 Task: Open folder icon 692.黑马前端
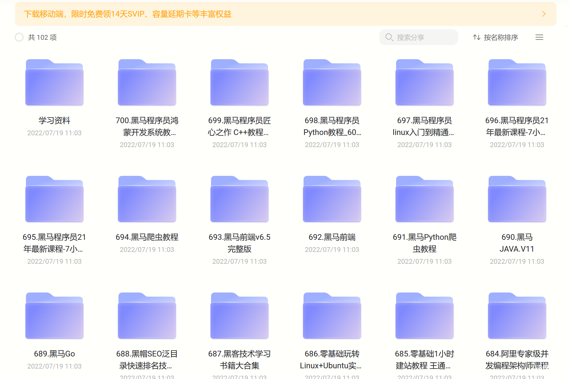point(332,199)
